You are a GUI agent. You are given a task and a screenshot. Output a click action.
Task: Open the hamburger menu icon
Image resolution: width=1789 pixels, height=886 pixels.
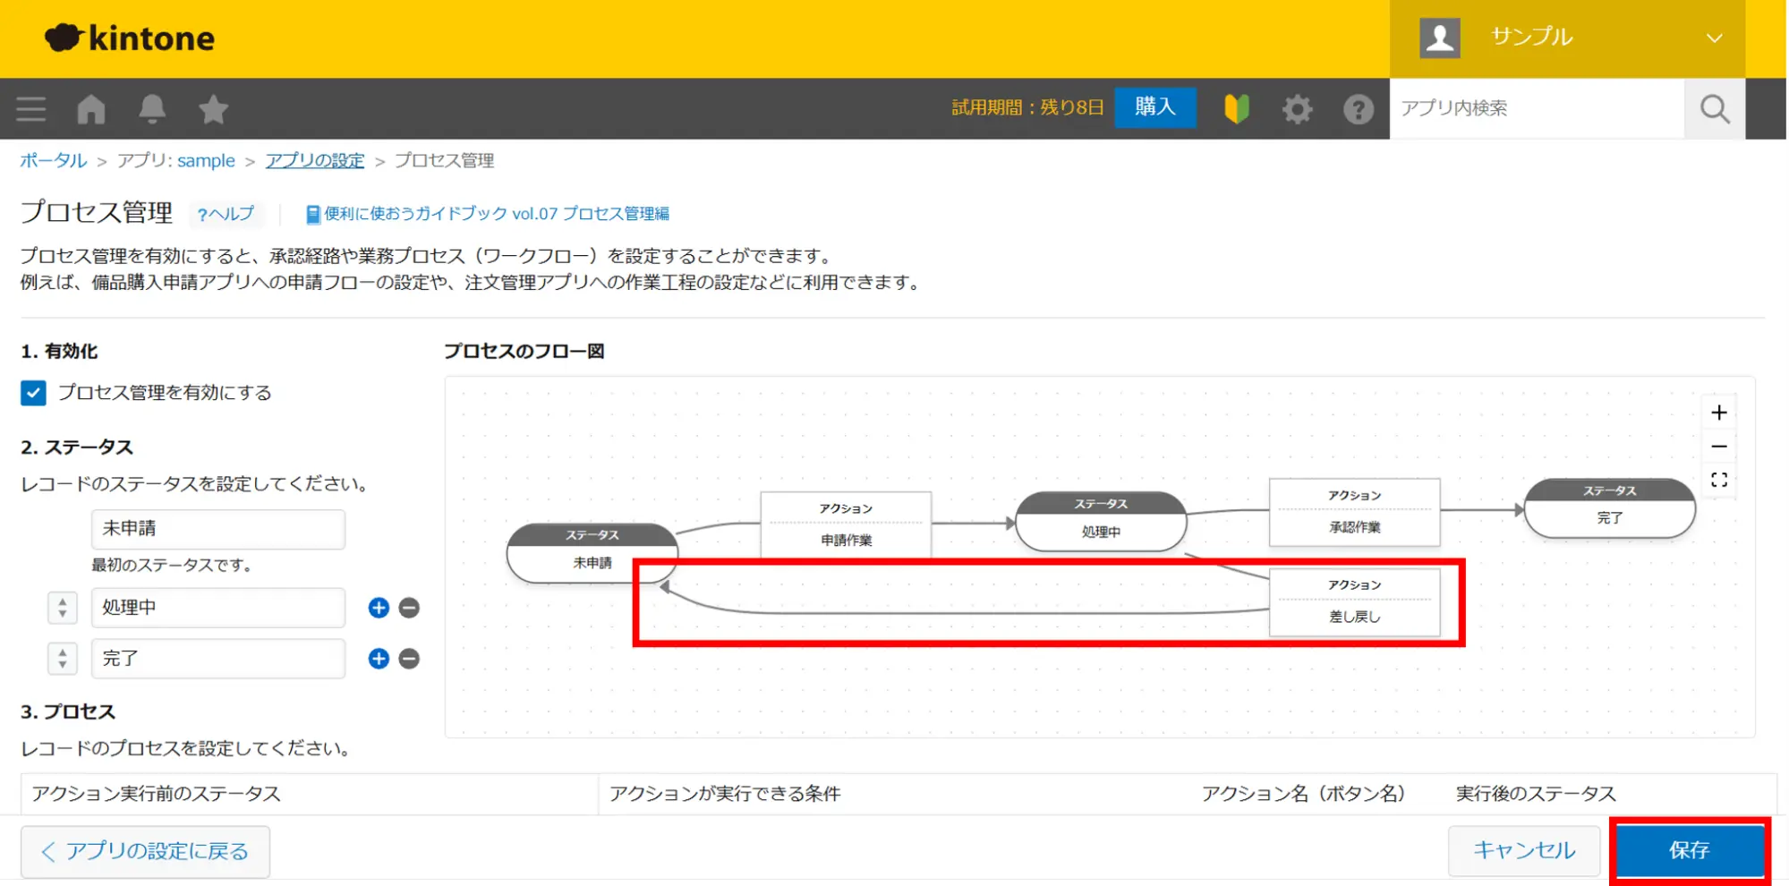click(31, 109)
